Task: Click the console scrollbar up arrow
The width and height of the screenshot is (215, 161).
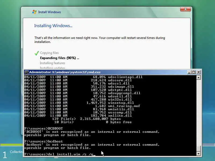Action: pos(198,78)
